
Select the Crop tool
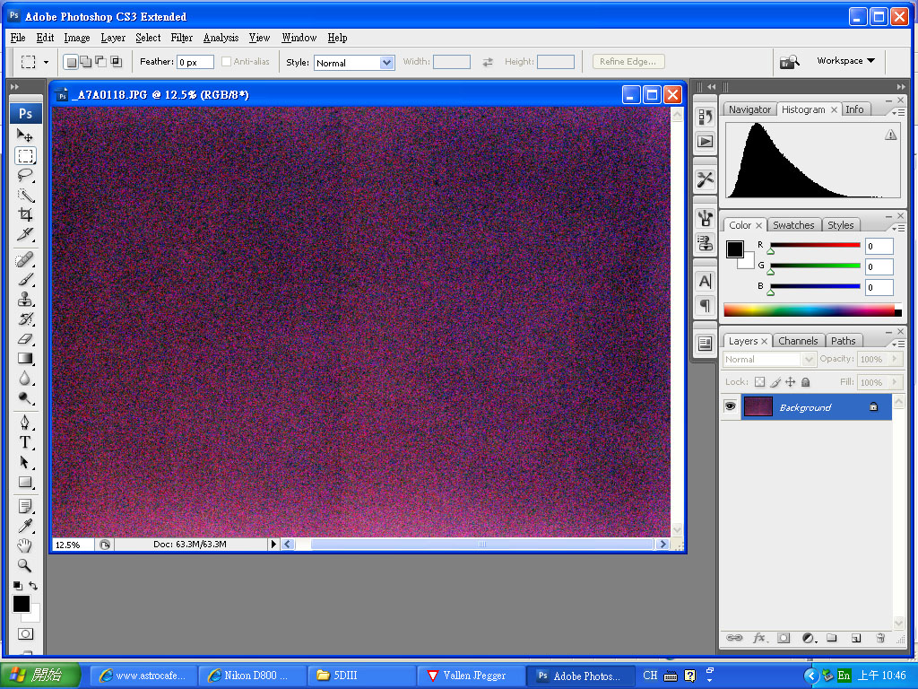click(x=25, y=214)
